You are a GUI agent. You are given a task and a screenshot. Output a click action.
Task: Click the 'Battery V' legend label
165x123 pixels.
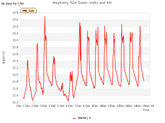coord(84,118)
